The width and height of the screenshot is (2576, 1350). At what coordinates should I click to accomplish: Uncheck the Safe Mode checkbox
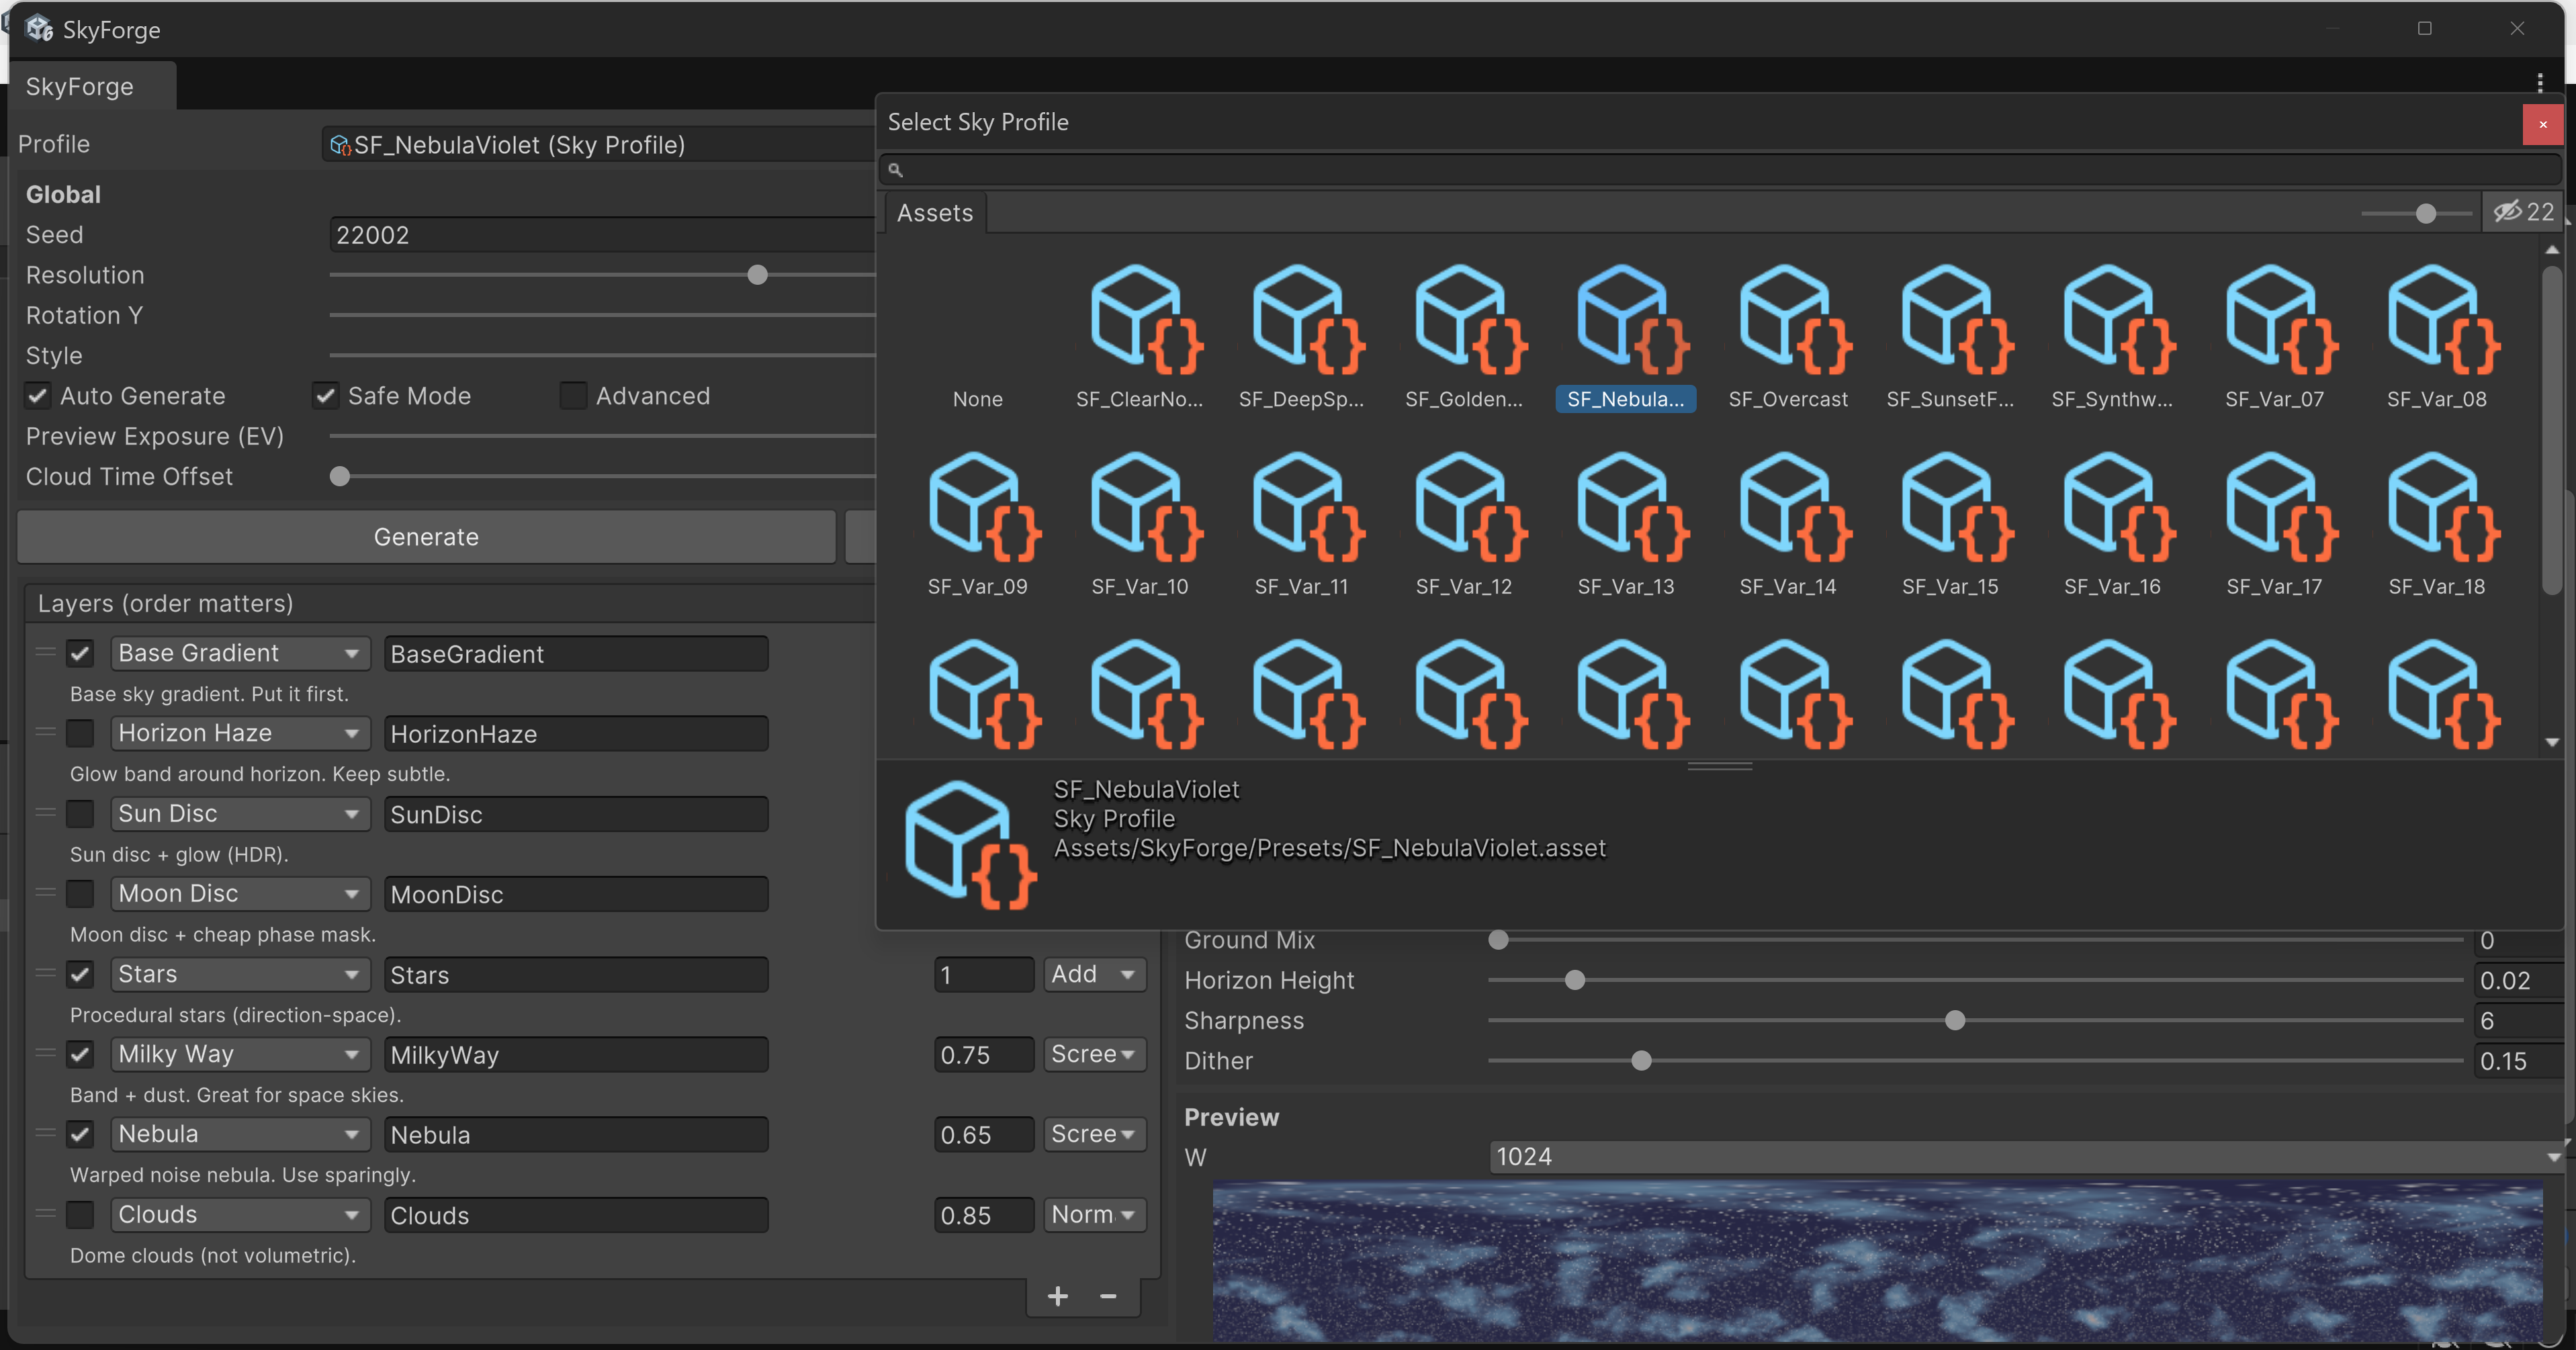[x=326, y=396]
